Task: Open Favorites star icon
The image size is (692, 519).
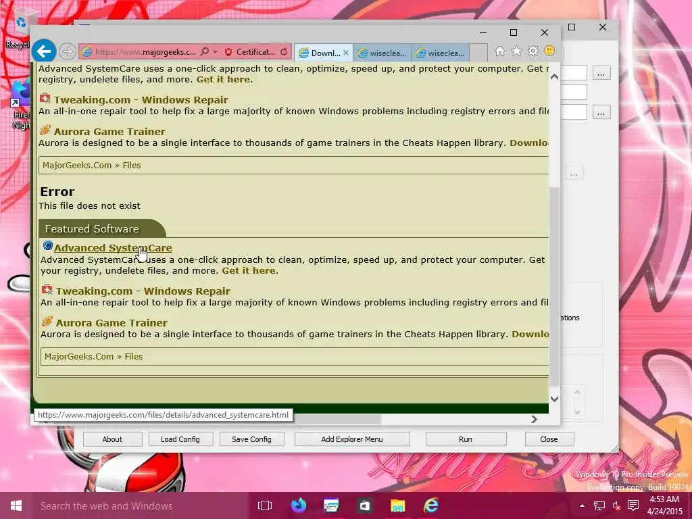Action: (516, 51)
